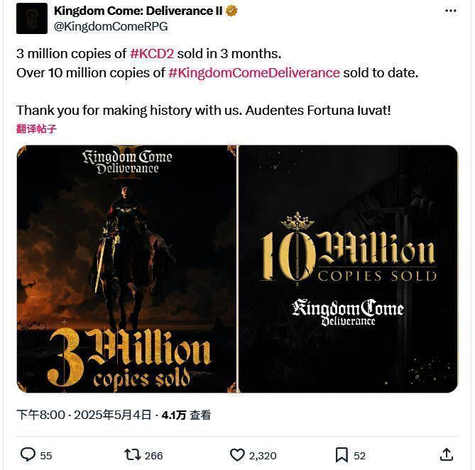Click the 4.1万 查看 view count
475x470 pixels.
pyautogui.click(x=186, y=415)
